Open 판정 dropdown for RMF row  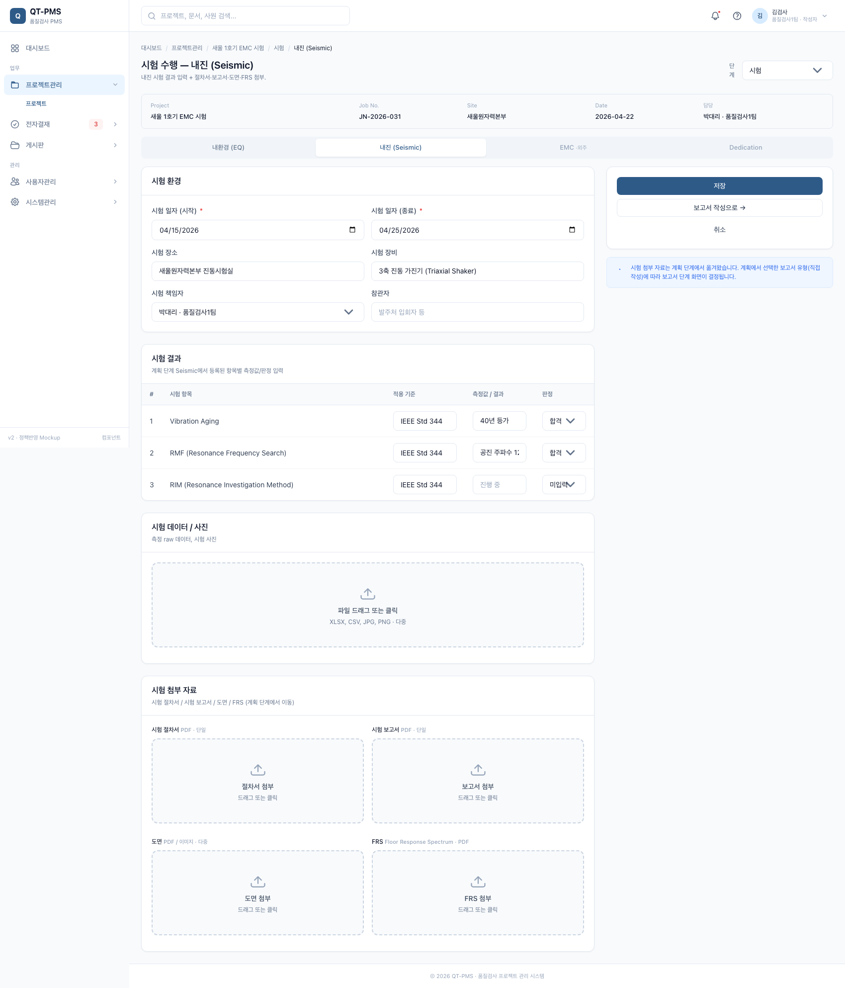564,453
